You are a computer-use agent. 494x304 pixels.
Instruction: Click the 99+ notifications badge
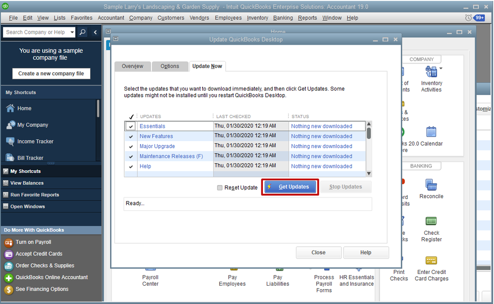tap(479, 18)
